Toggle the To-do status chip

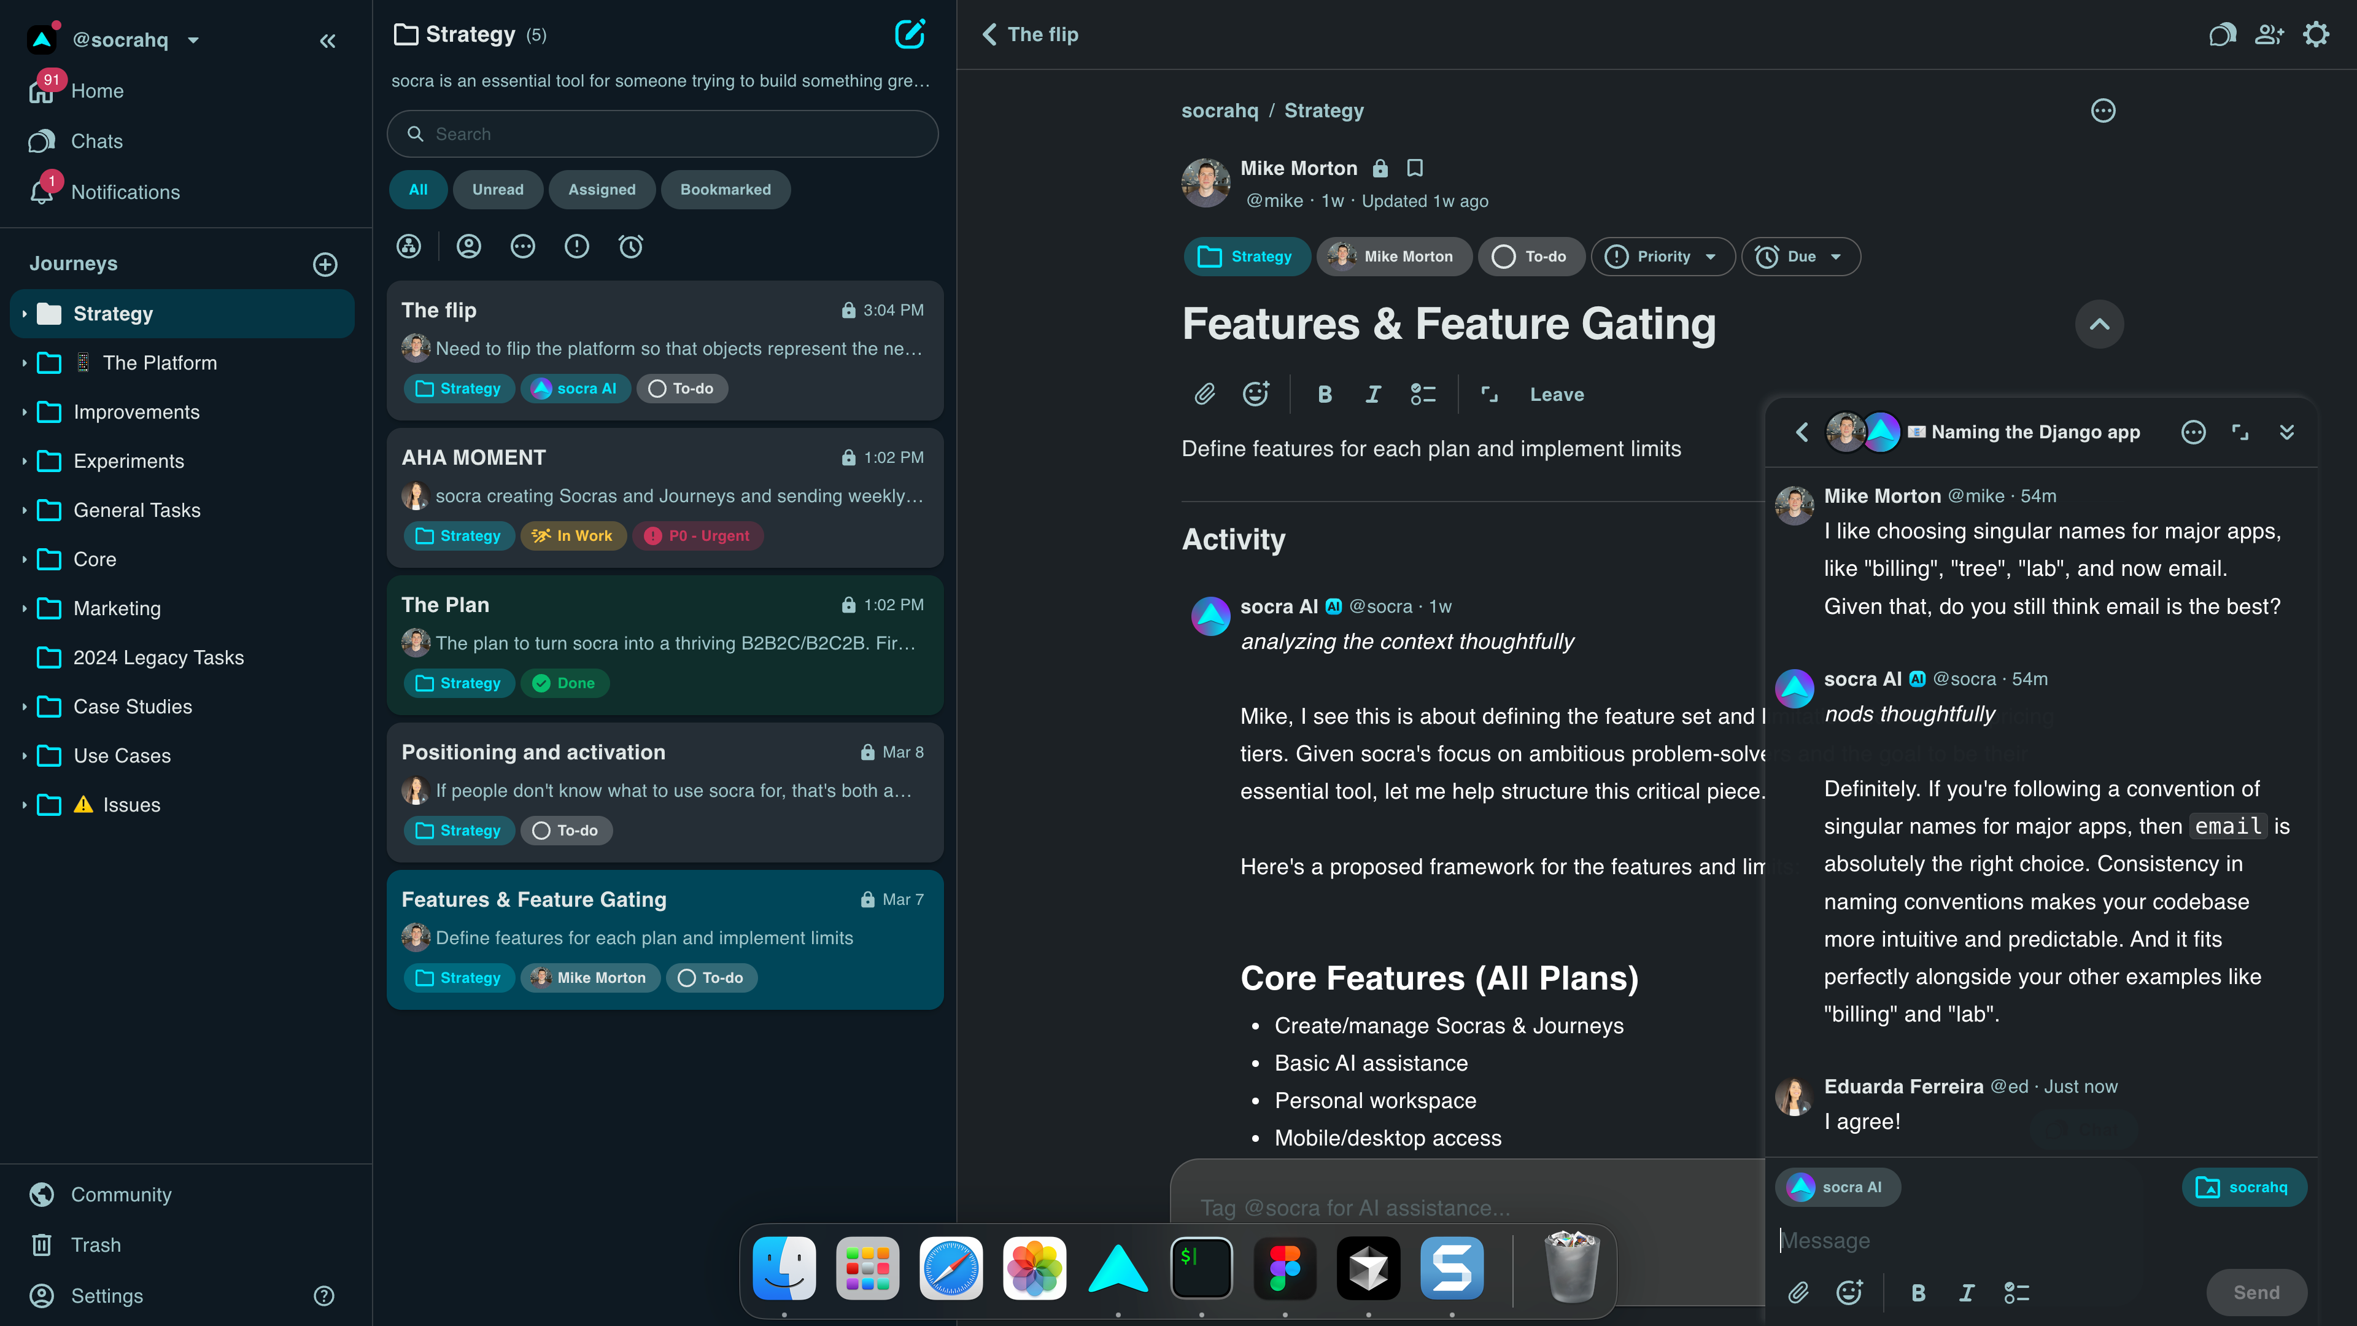coord(1531,256)
